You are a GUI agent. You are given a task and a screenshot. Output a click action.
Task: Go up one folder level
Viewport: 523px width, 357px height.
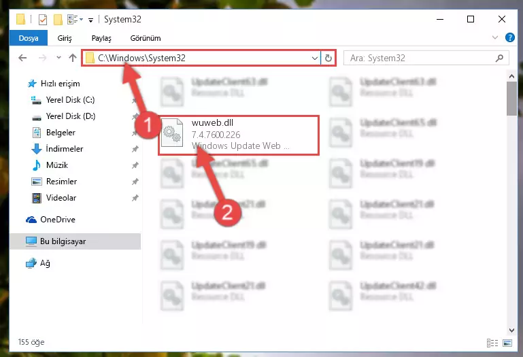(x=72, y=58)
